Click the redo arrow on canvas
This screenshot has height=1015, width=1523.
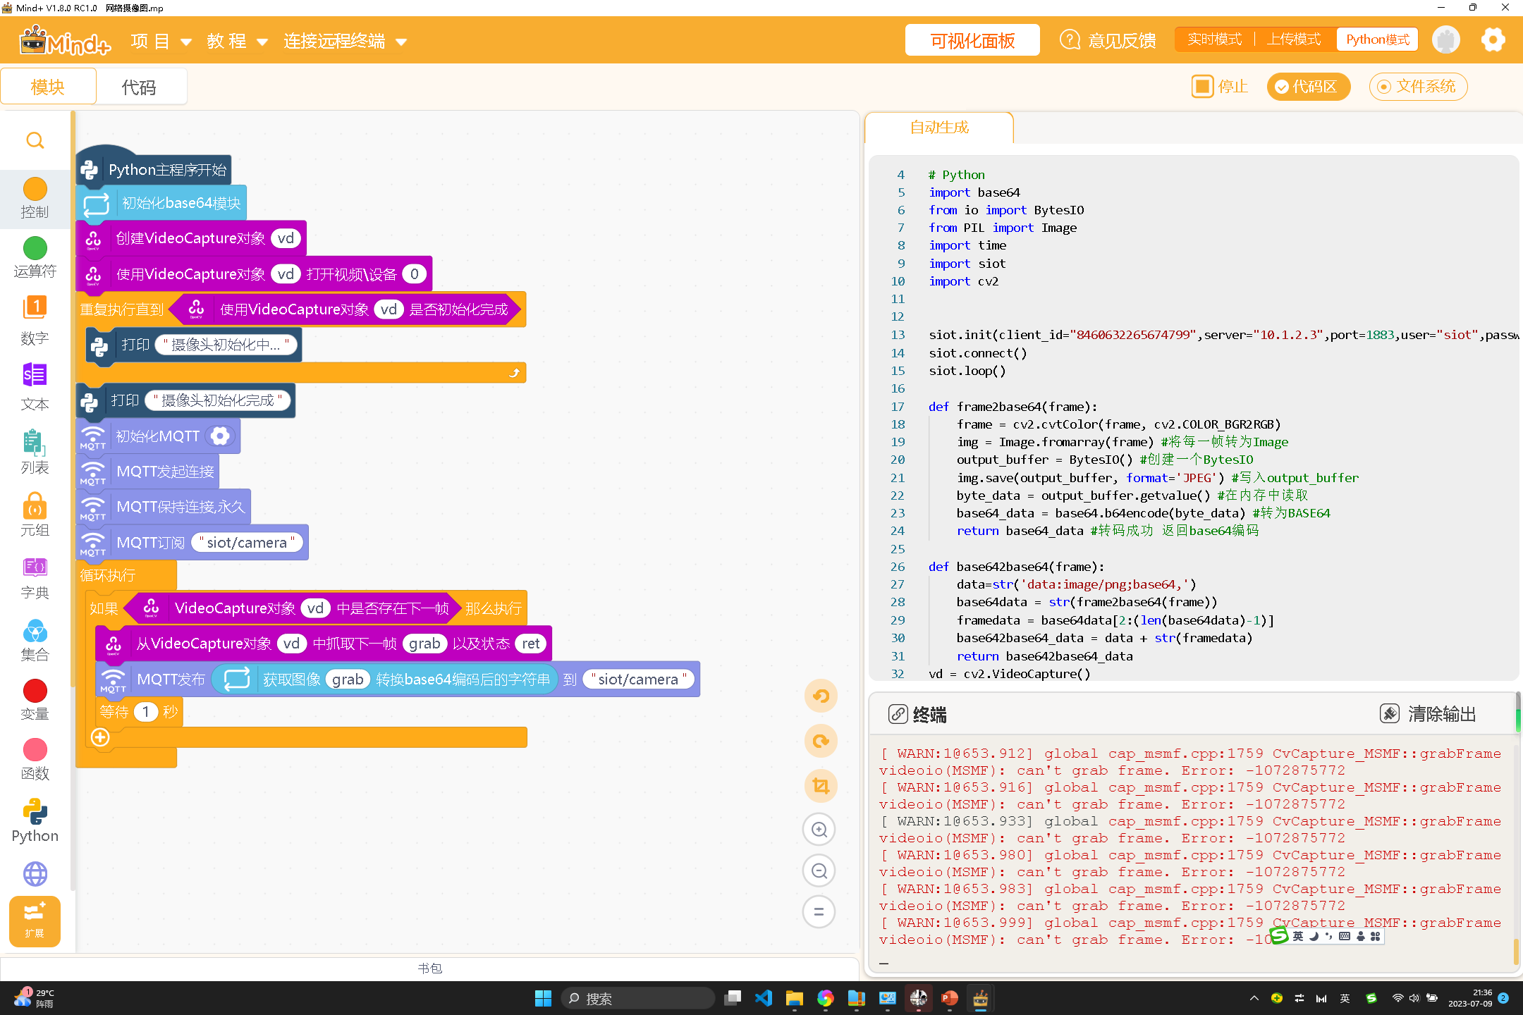point(820,742)
